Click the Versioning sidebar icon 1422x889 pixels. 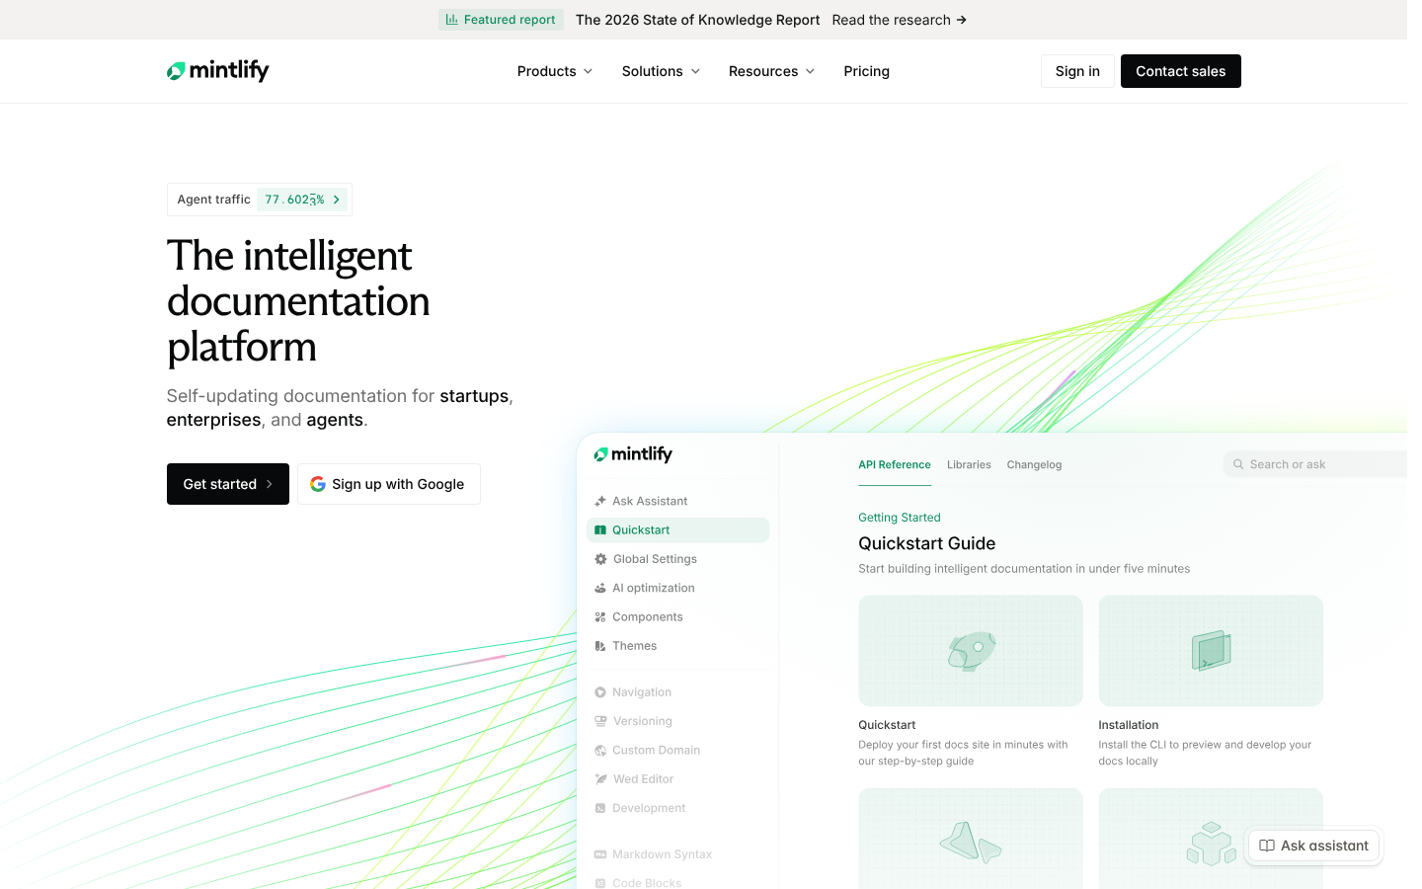pyautogui.click(x=599, y=721)
